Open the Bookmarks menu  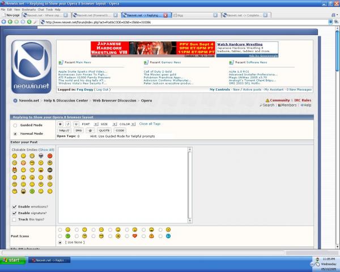[29, 10]
